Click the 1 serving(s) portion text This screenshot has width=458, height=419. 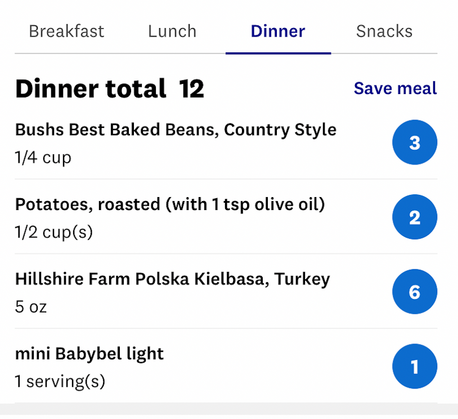click(60, 381)
